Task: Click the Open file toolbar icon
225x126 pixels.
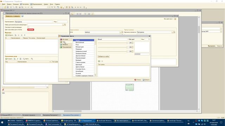Action: pyautogui.click(x=5, y=7)
